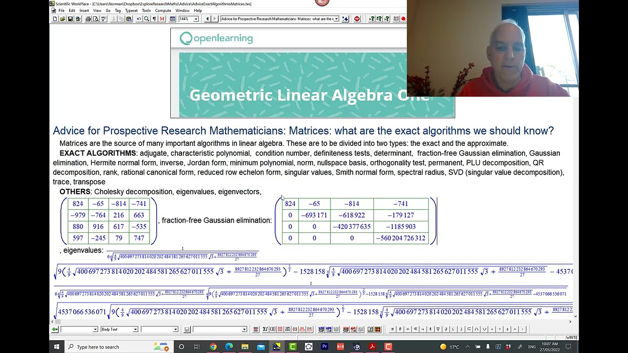Open Print Preview from toolbar
The width and height of the screenshot is (628, 353).
point(96,19)
